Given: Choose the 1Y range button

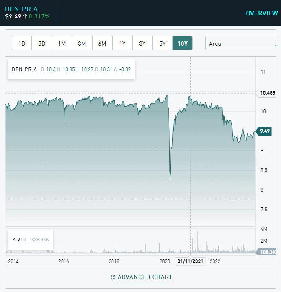Looking at the screenshot, I should point(122,44).
